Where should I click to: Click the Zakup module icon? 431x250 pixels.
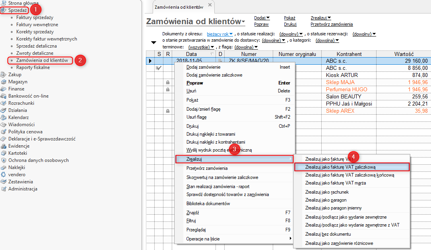tap(3, 74)
